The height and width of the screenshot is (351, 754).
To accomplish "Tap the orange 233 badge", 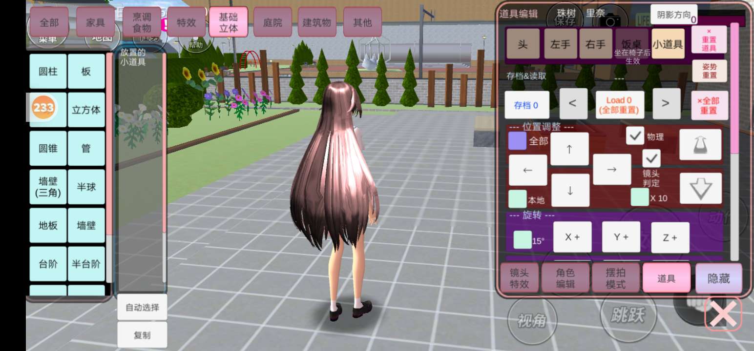I will (44, 108).
